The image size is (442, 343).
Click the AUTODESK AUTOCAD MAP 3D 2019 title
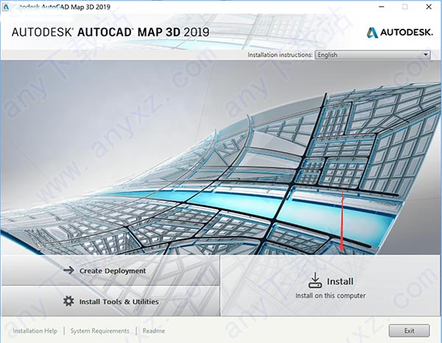pyautogui.click(x=110, y=32)
